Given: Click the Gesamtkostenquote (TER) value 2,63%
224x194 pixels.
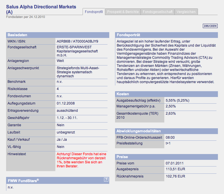Looking at the screenshot, I should (171, 114).
